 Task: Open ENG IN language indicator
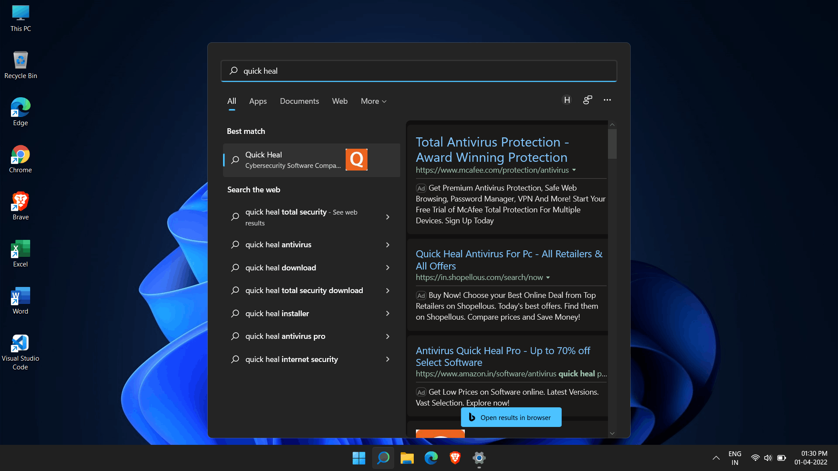coord(735,458)
